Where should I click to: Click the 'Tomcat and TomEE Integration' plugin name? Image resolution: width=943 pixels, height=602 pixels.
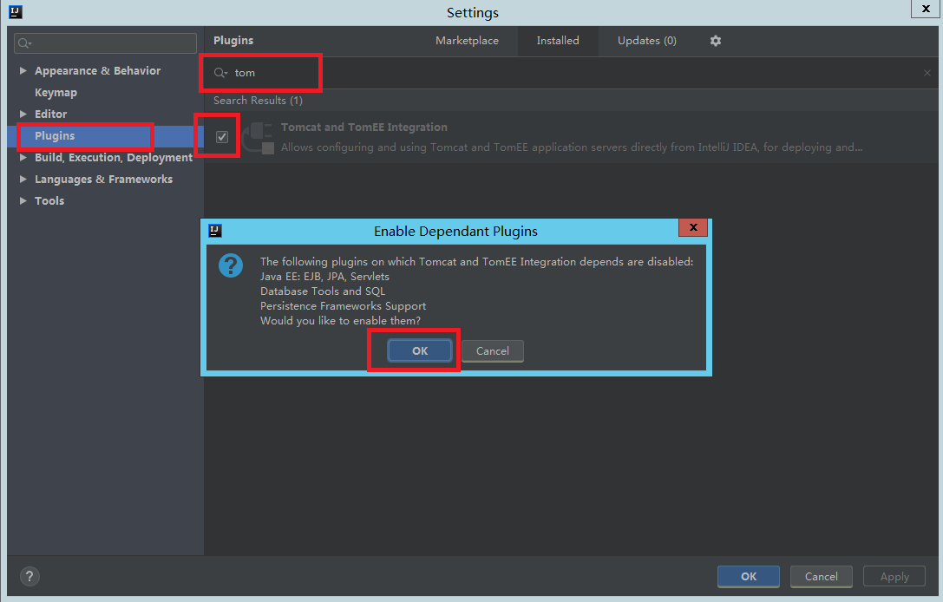(x=363, y=127)
